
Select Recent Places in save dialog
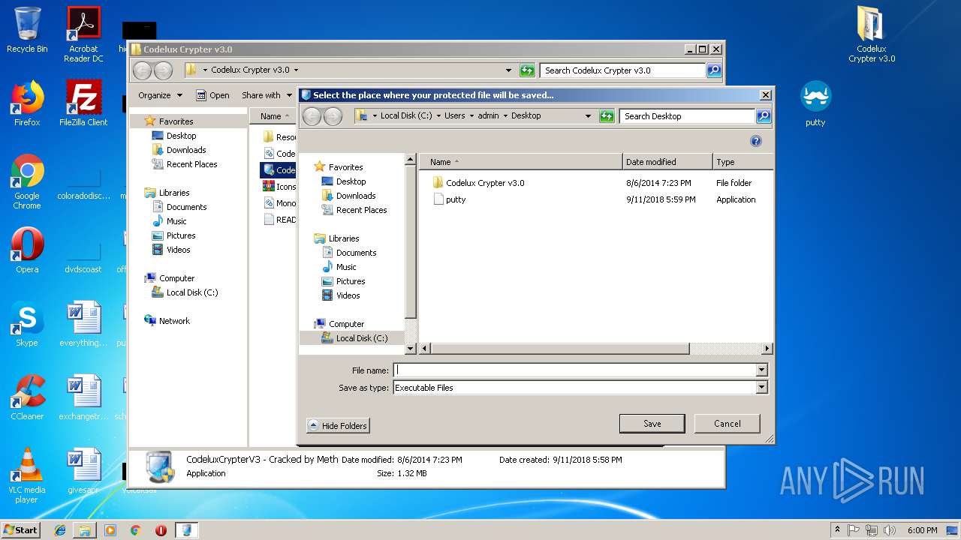(361, 210)
